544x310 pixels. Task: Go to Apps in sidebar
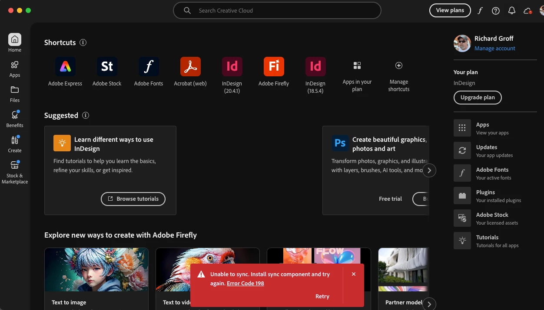[x=15, y=69]
